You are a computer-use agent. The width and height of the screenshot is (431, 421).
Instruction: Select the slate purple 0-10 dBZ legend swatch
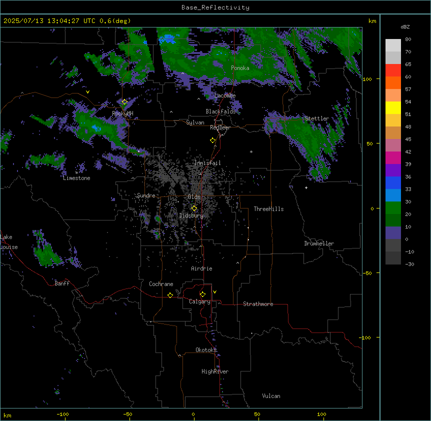coord(393,233)
